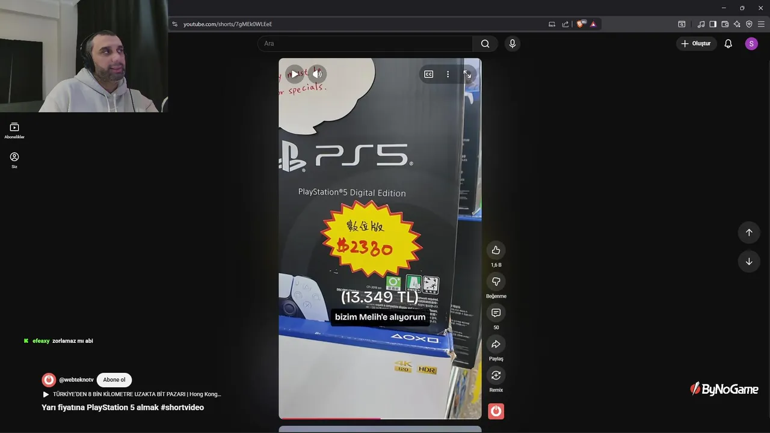The width and height of the screenshot is (770, 433).
Task: Remix this Short
Action: 496,375
